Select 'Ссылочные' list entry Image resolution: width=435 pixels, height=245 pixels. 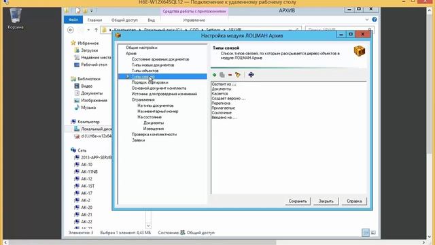click(222, 113)
